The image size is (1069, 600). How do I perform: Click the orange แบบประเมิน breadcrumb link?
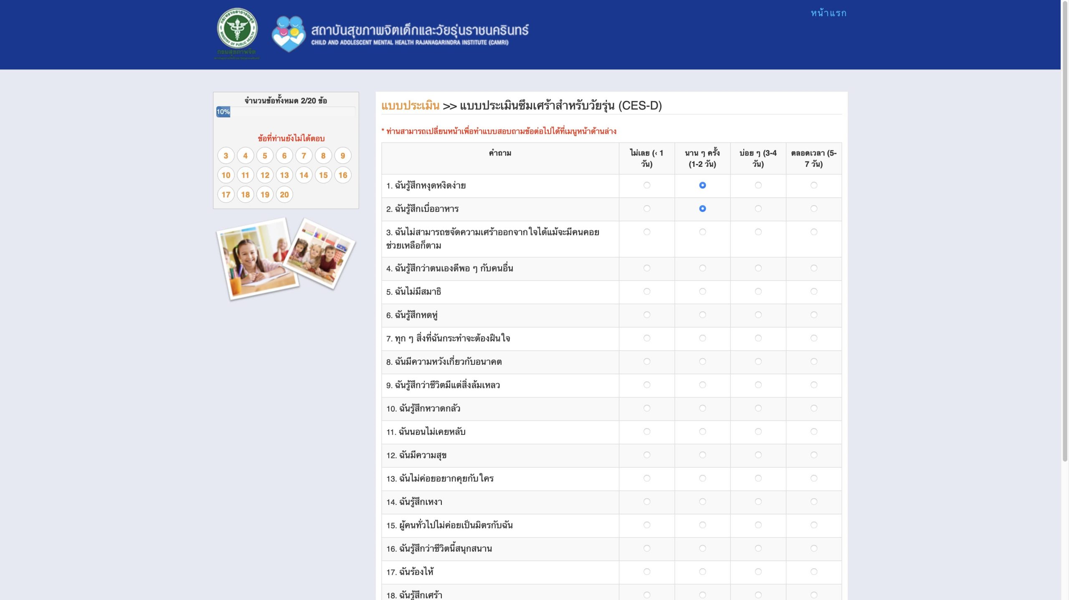(410, 105)
